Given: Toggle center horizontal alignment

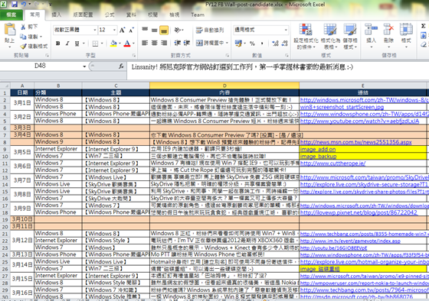Looking at the screenshot, I should tap(154, 43).
